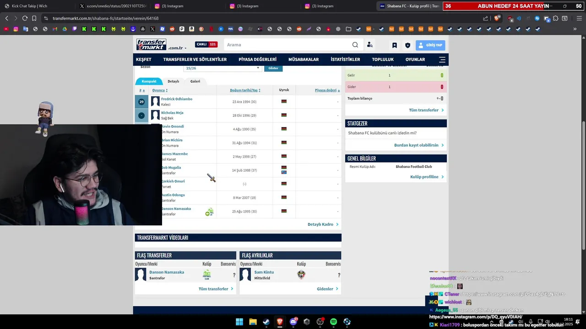This screenshot has width=586, height=329.
Task: Click Fredrick Odhiambo's player photo thumbnail
Action: click(x=155, y=101)
